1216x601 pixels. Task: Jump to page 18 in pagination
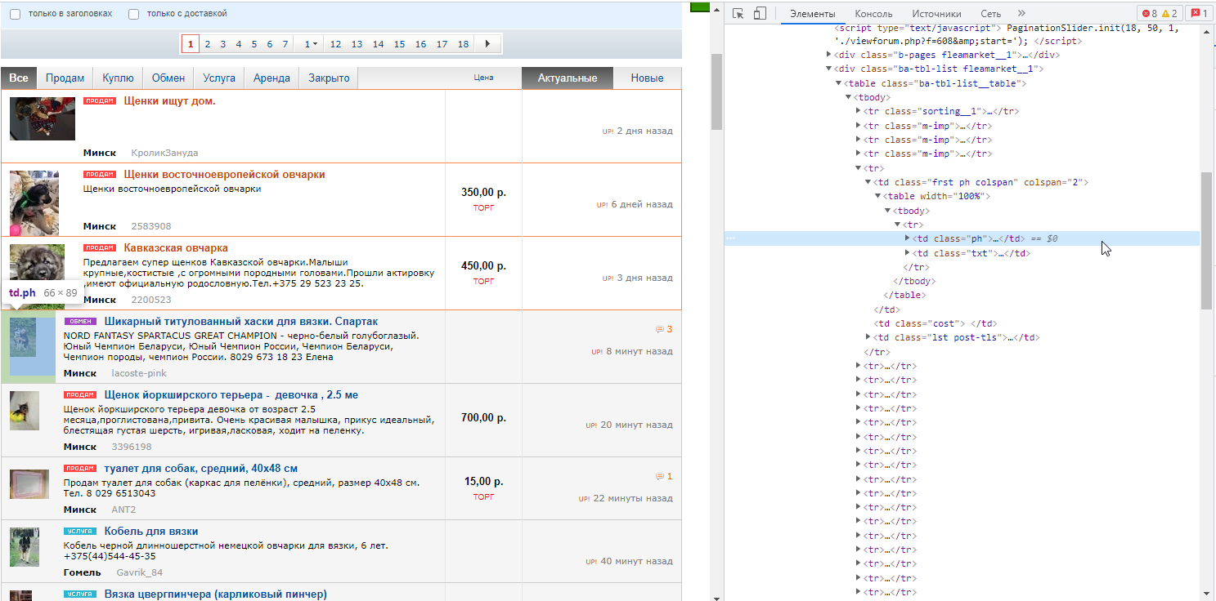coord(463,44)
